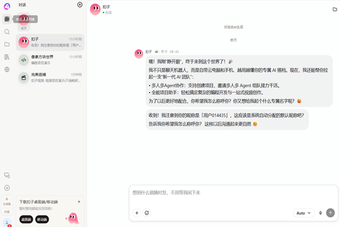This screenshot has height=227, width=341.
Task: Open the Auto mode dropdown
Action: click(x=303, y=213)
